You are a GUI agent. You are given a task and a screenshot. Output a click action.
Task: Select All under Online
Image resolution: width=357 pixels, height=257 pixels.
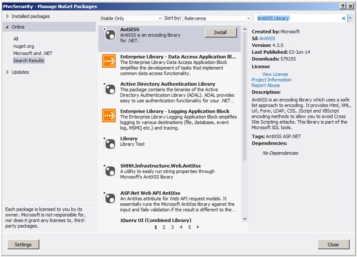16,39
